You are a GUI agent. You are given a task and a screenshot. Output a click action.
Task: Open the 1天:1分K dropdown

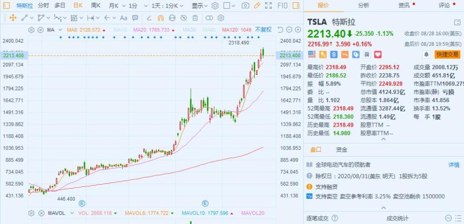tap(181, 6)
